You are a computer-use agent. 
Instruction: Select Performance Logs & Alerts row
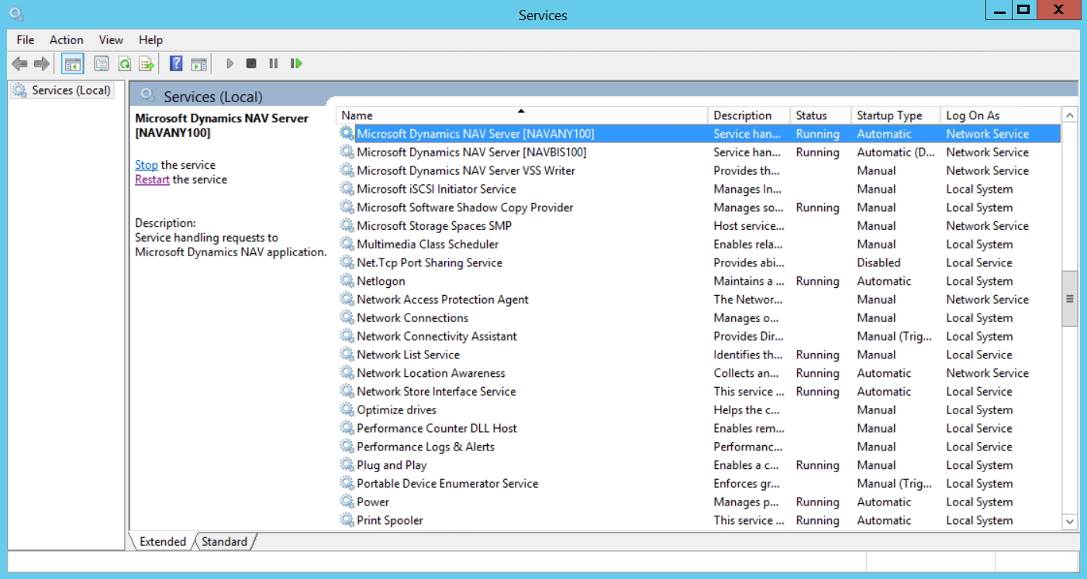[x=699, y=447]
